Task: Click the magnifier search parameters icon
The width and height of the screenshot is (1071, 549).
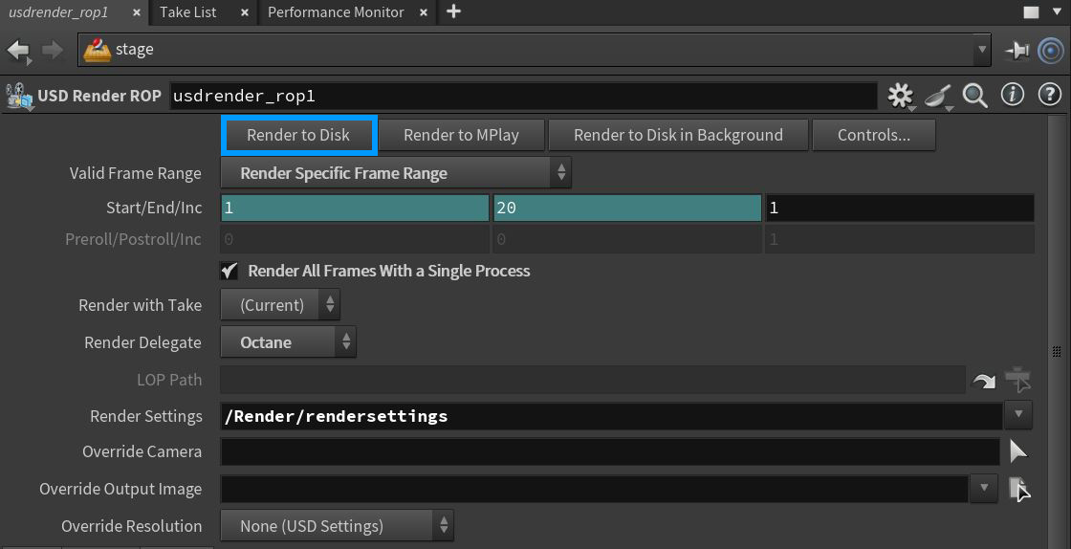Action: click(974, 96)
